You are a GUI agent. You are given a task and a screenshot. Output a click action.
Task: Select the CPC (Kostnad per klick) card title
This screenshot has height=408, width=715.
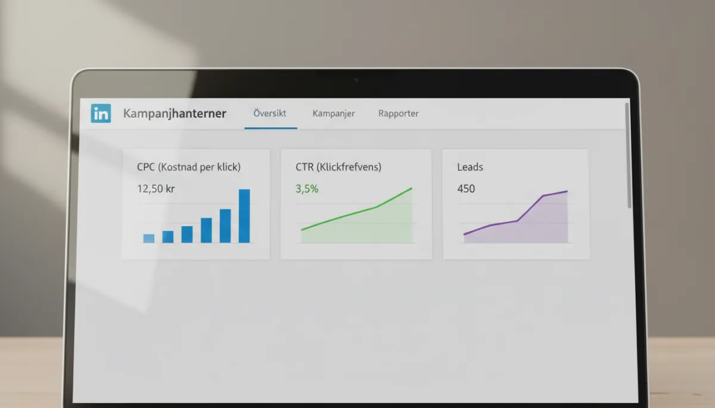pos(189,167)
